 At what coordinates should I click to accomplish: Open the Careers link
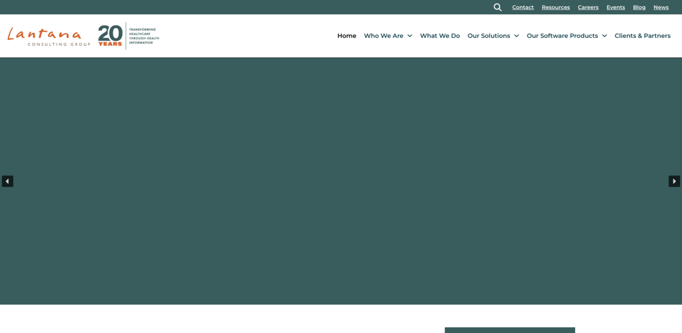tap(588, 7)
